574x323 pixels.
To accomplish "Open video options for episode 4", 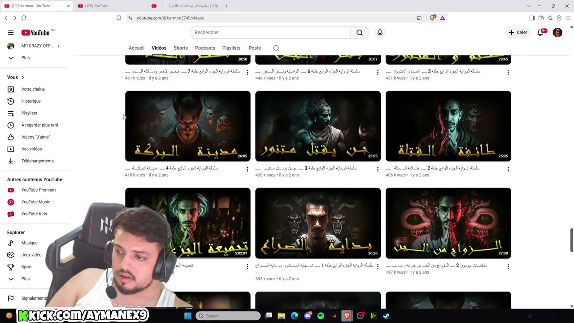I will [x=247, y=169].
